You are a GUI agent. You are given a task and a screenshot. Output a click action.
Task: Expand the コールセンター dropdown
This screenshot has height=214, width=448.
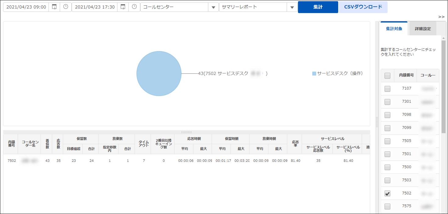tap(213, 7)
